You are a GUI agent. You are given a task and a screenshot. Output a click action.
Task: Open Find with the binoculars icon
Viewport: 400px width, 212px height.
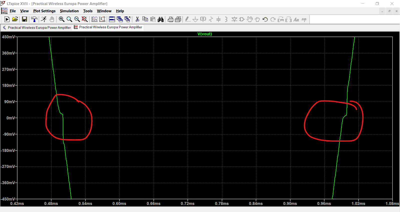click(x=161, y=19)
